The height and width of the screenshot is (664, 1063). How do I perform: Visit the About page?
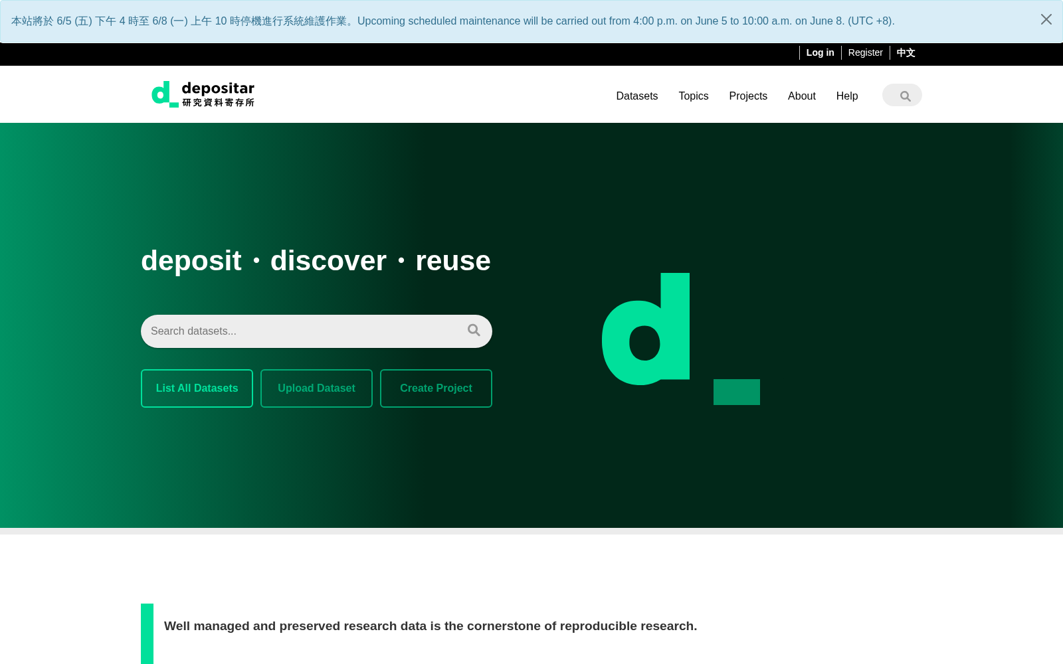802,96
